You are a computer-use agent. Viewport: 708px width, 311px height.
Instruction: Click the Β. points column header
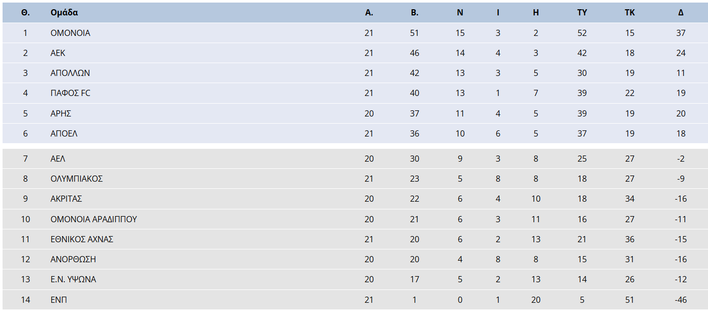(x=414, y=13)
